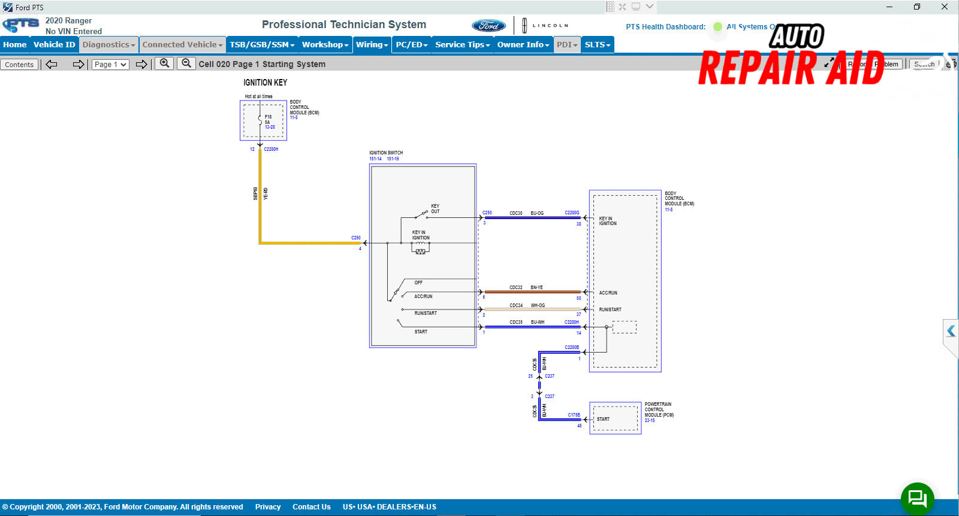Open the green chat bubble icon

917,498
